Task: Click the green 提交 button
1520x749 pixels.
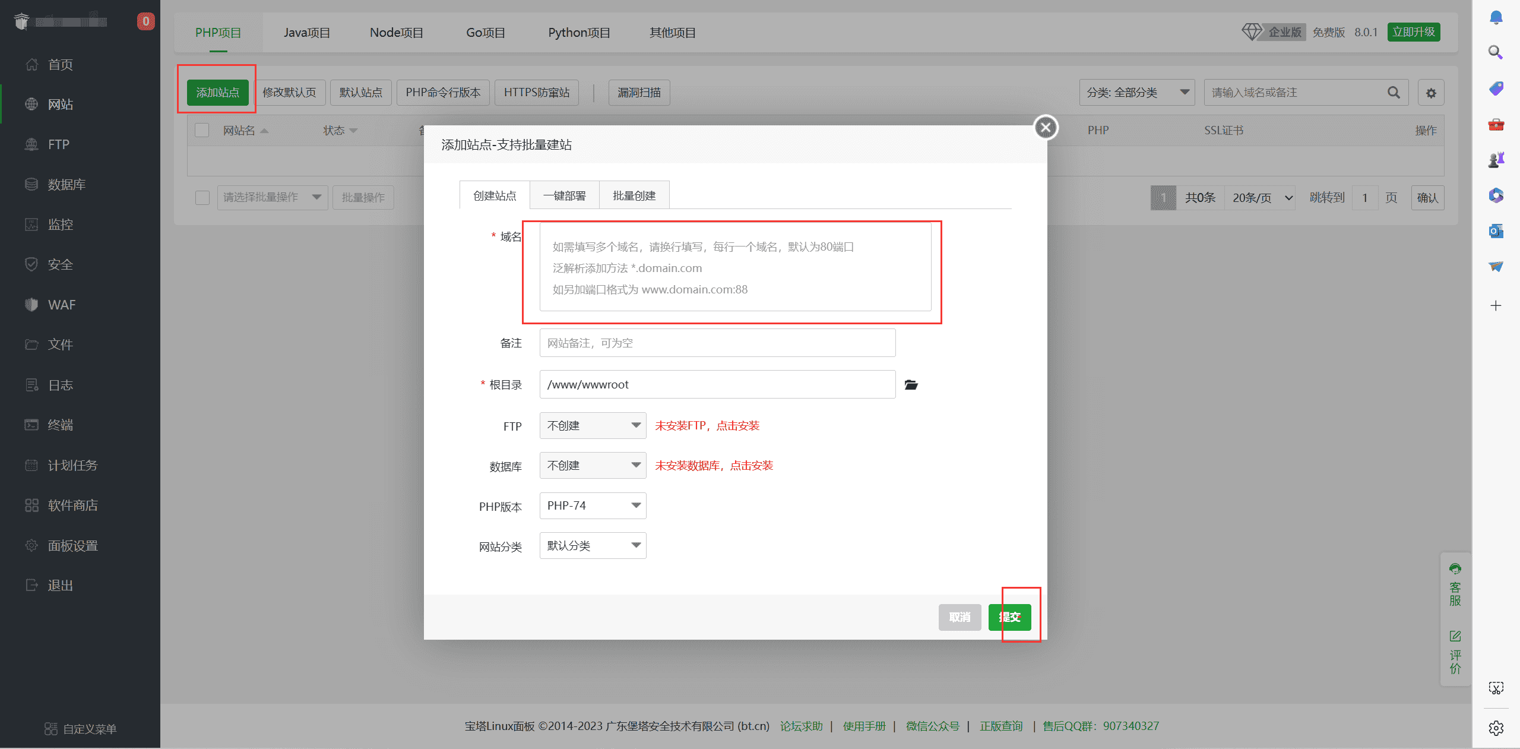Action: (x=1009, y=617)
